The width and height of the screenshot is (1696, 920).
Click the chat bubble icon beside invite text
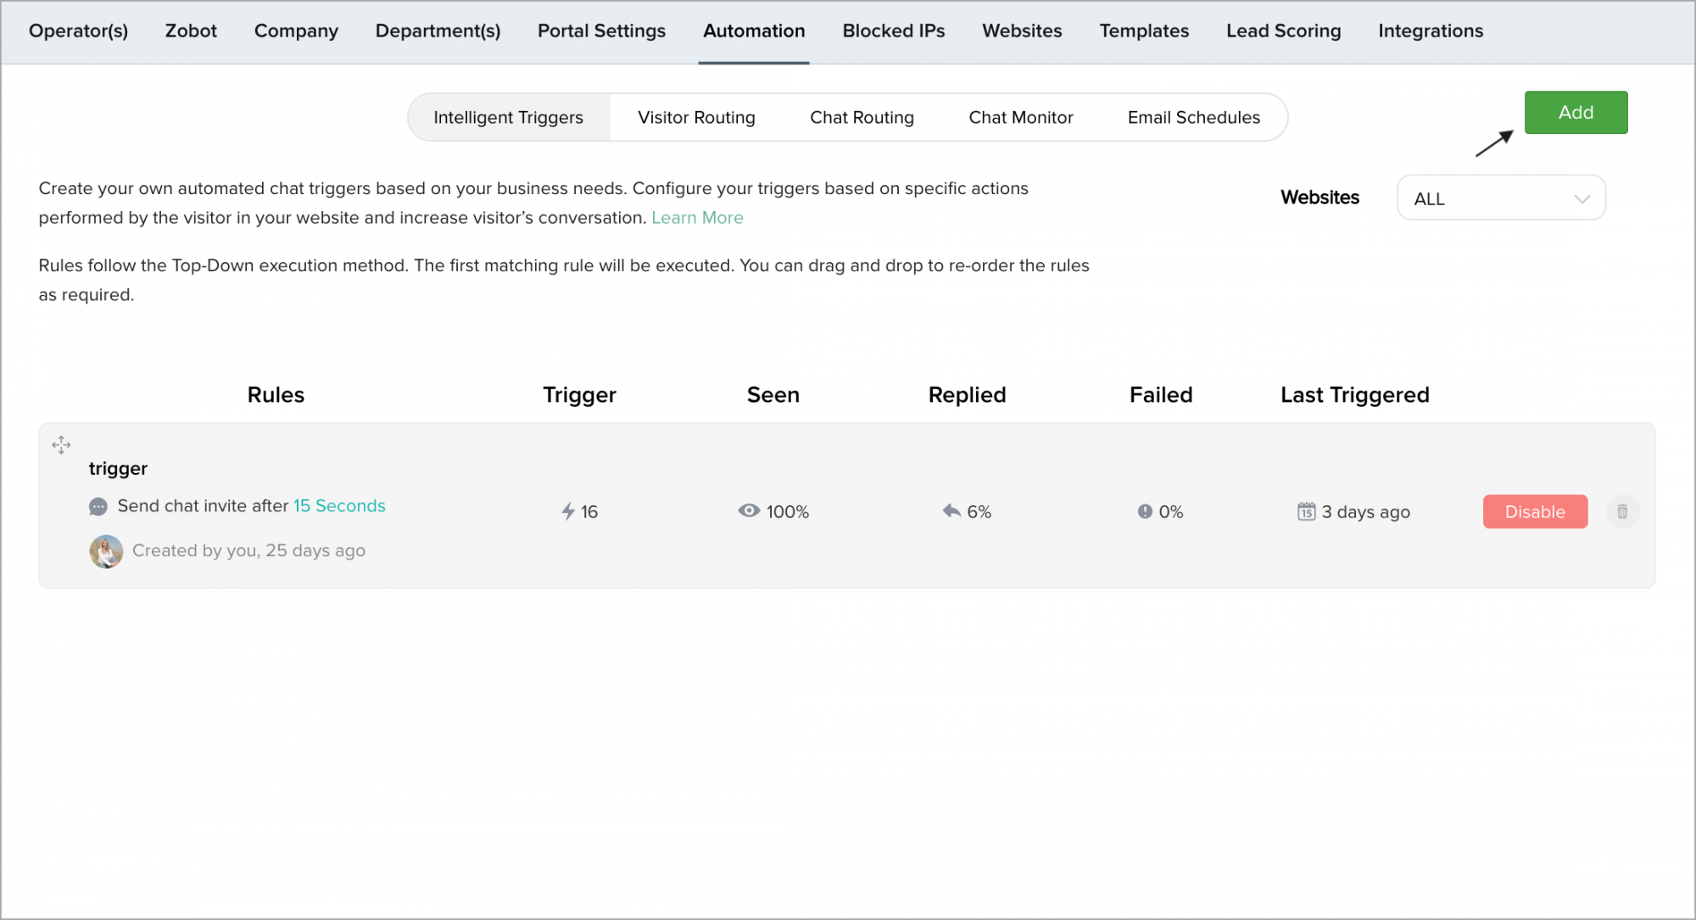(98, 507)
